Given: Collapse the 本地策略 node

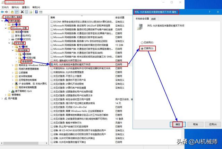Looking at the screenshot, I should click(13, 50).
